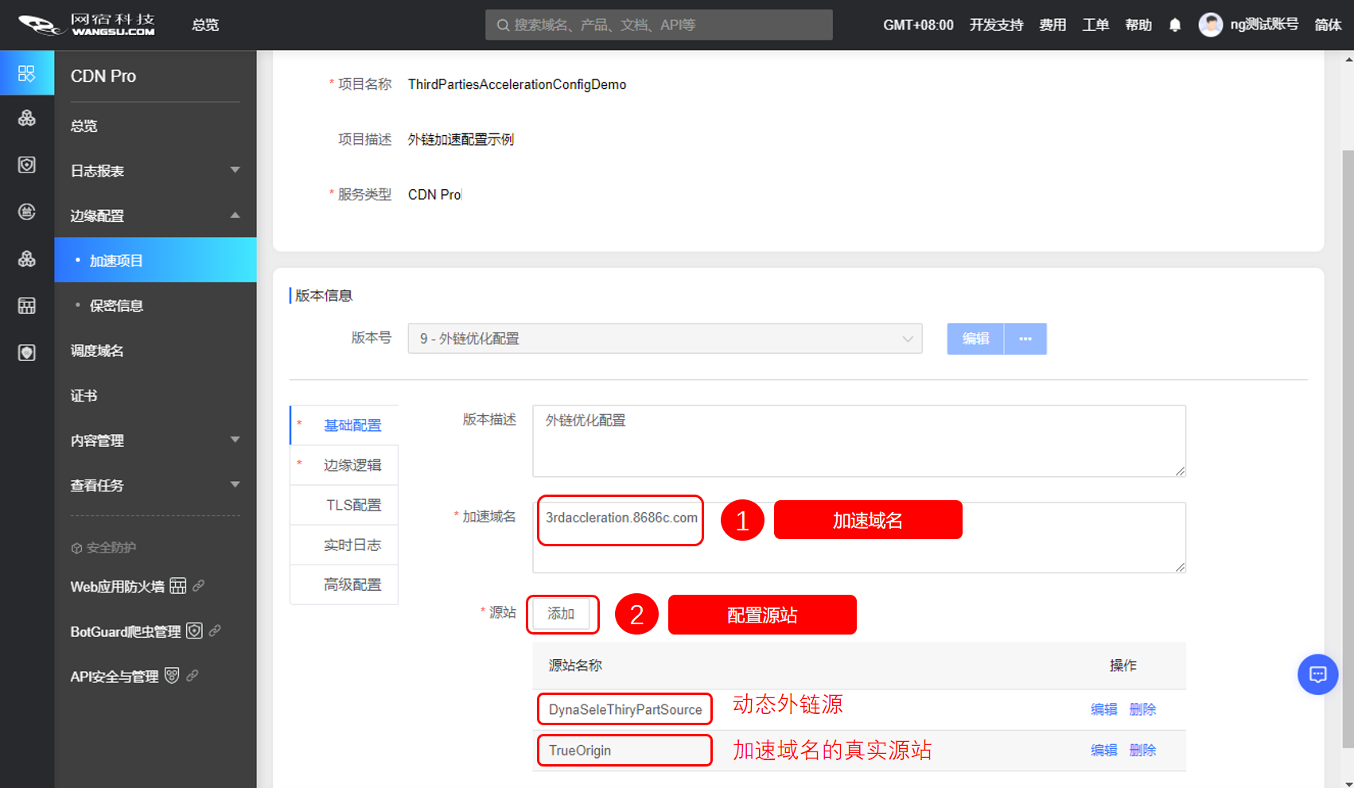Open BotGuard爬虫管理 link in the sidebar

126,631
